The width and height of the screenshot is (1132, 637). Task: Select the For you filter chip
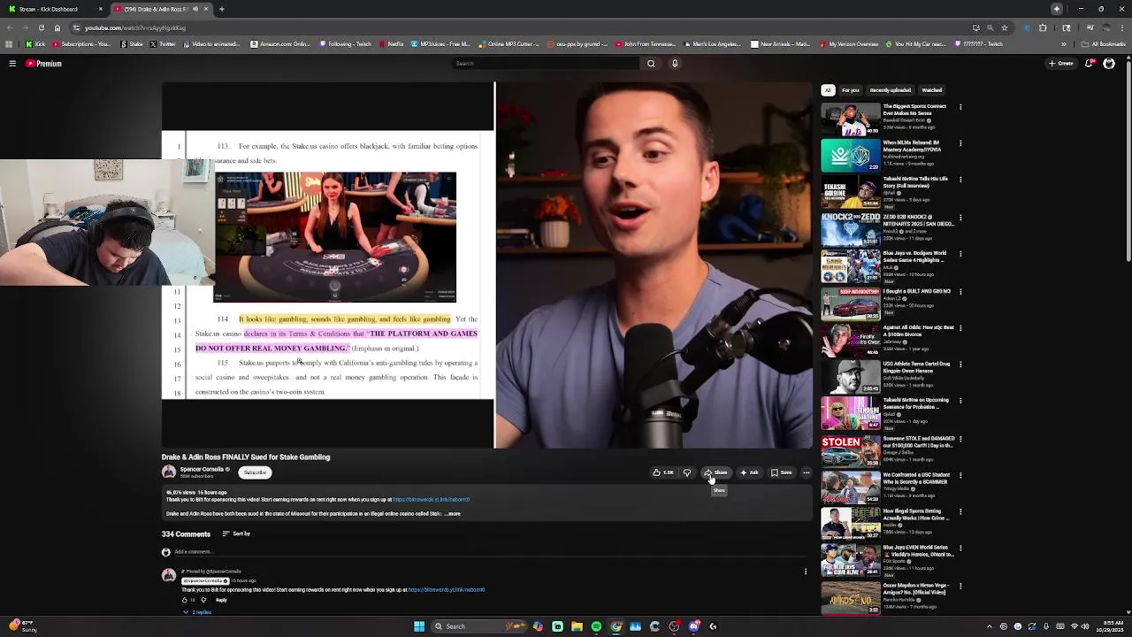[x=850, y=90]
